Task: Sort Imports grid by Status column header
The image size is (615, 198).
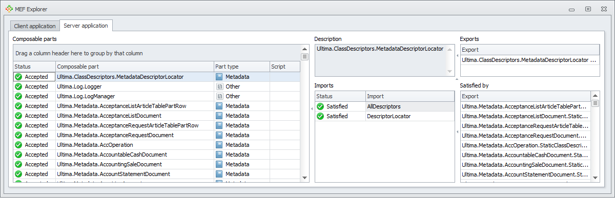Action: click(340, 96)
